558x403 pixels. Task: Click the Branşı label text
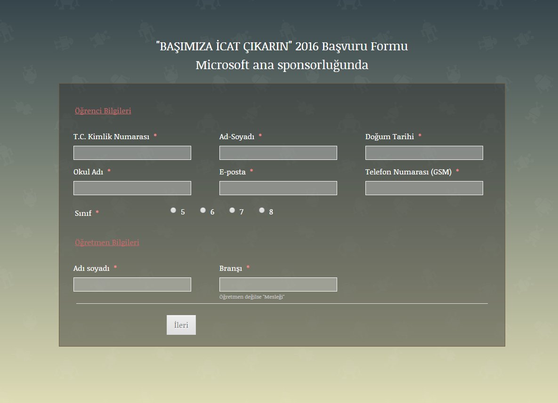tap(231, 269)
